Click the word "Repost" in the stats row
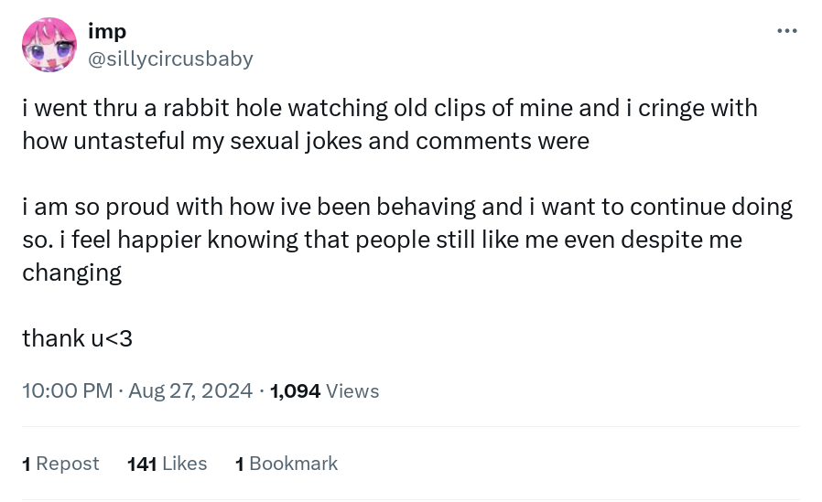 tap(68, 464)
